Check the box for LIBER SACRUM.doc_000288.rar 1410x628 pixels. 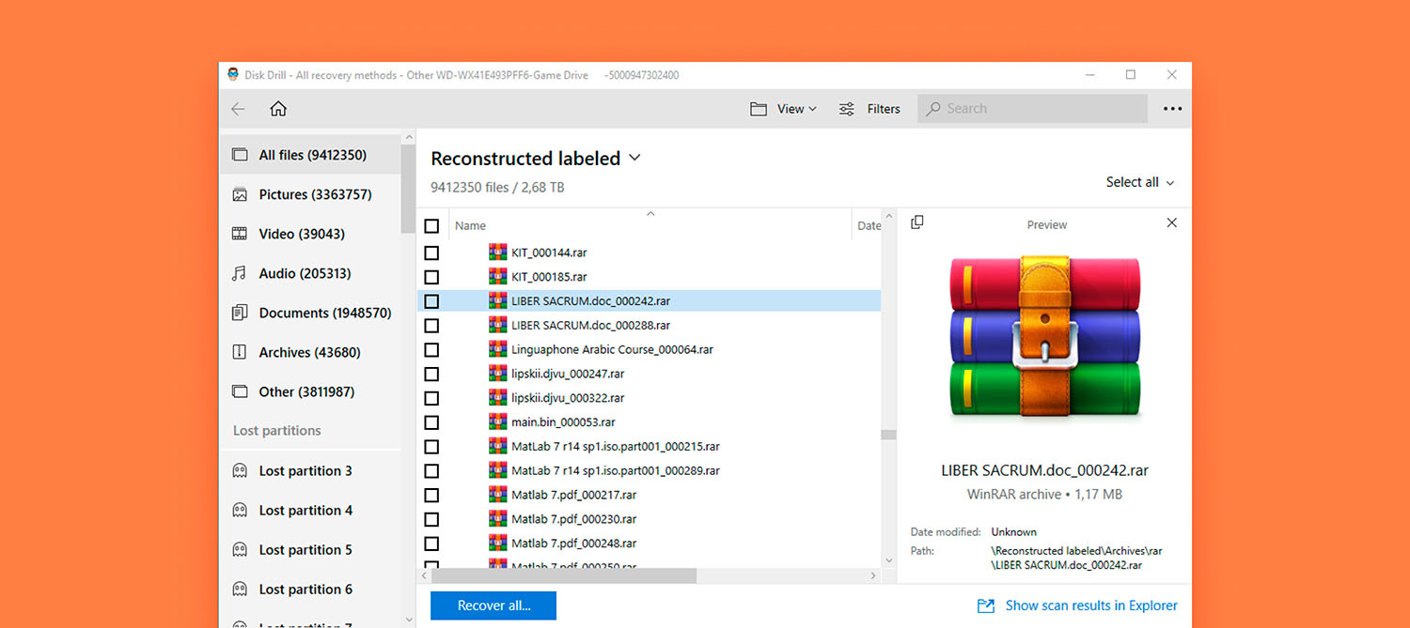click(x=431, y=326)
